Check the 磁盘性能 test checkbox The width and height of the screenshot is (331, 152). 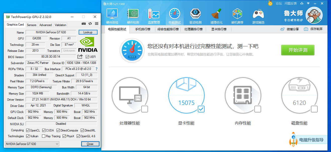point(314,109)
